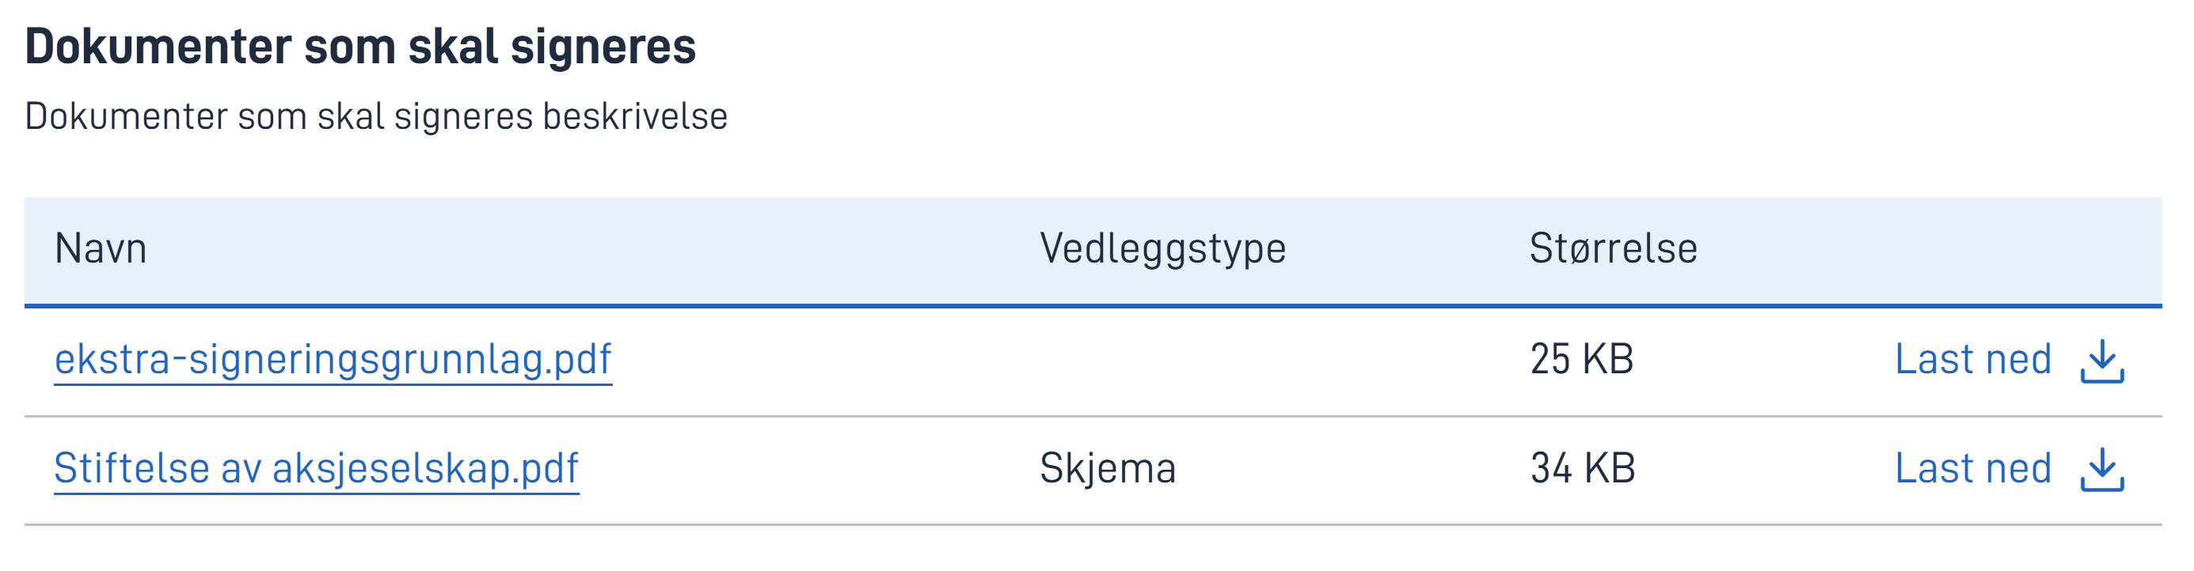The height and width of the screenshot is (571, 2194).
Task: Open the Stiftelse av aksjeselskap.pdf link
Action: coord(316,469)
